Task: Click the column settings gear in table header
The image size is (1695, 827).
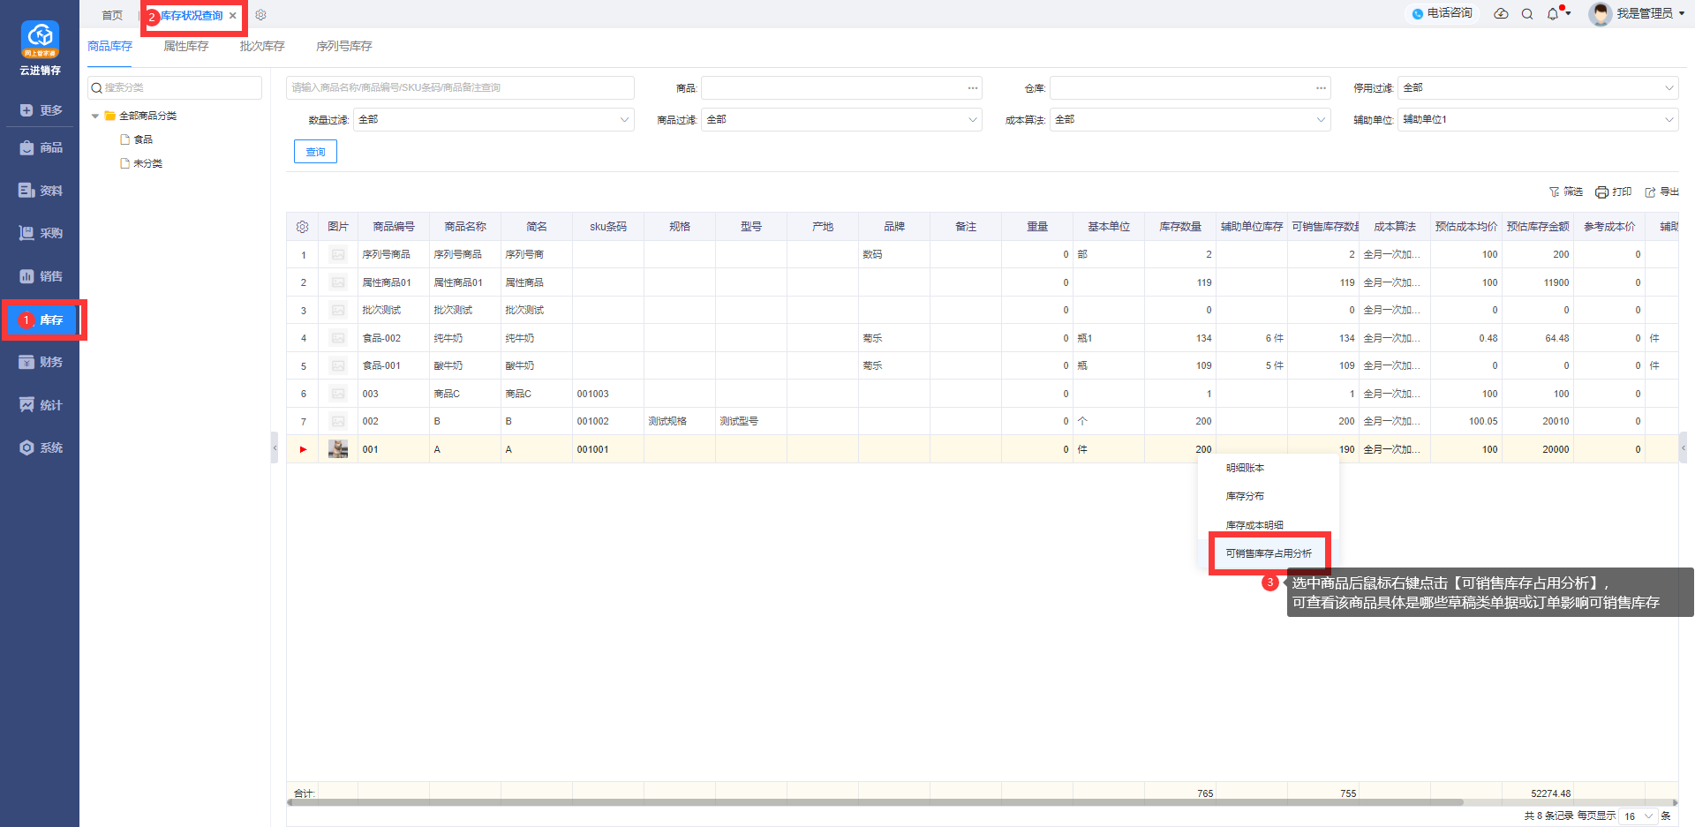Action: (x=302, y=227)
